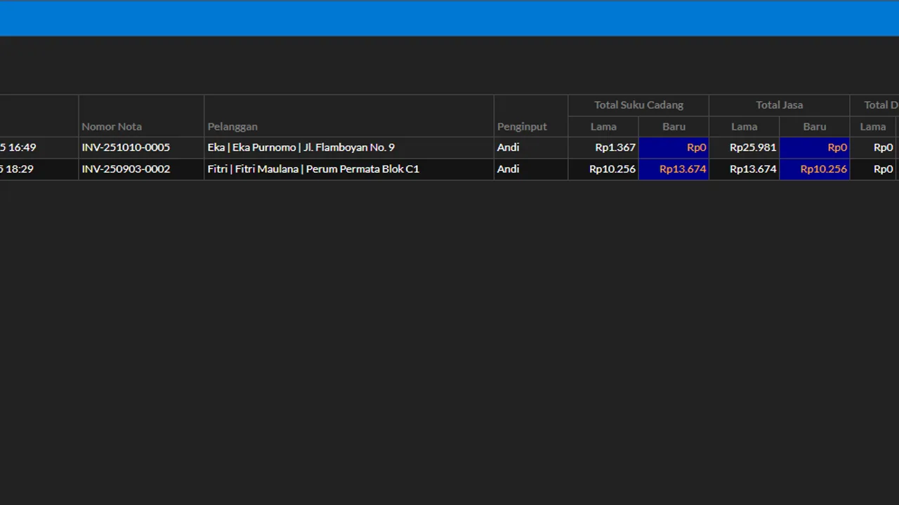
Task: Select highlighted Rp10.256 new service total cell
Action: click(x=815, y=169)
